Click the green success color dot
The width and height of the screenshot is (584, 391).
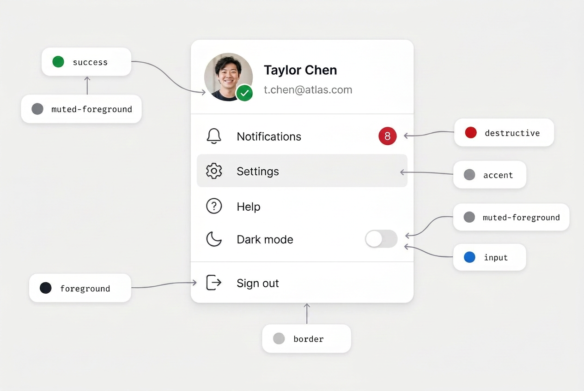click(x=58, y=62)
